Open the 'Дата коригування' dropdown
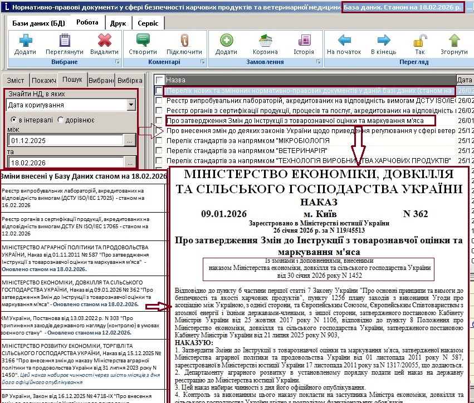The image size is (474, 403). click(131, 105)
